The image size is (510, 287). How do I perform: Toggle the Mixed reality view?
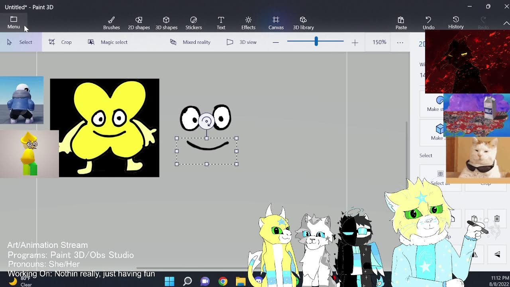pyautogui.click(x=190, y=42)
